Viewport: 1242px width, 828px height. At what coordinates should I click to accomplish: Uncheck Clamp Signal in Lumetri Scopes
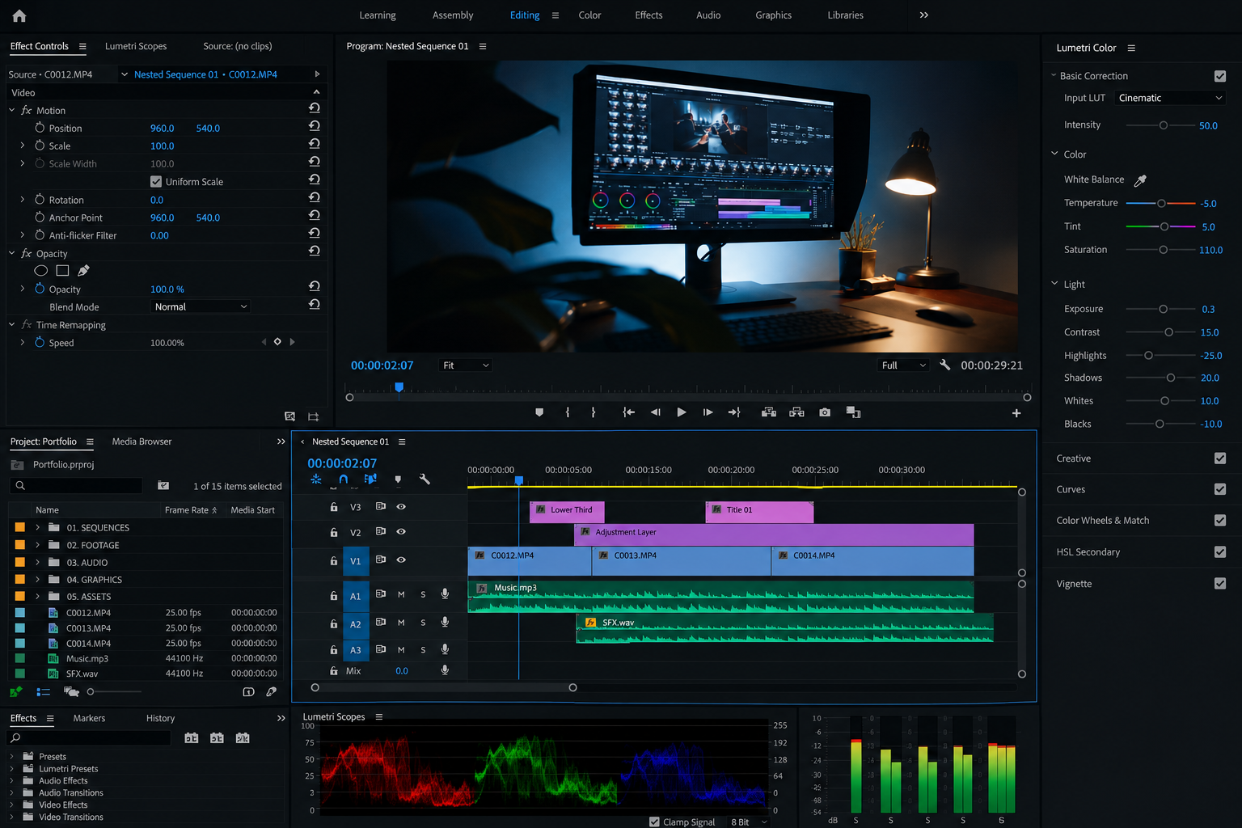click(x=654, y=822)
